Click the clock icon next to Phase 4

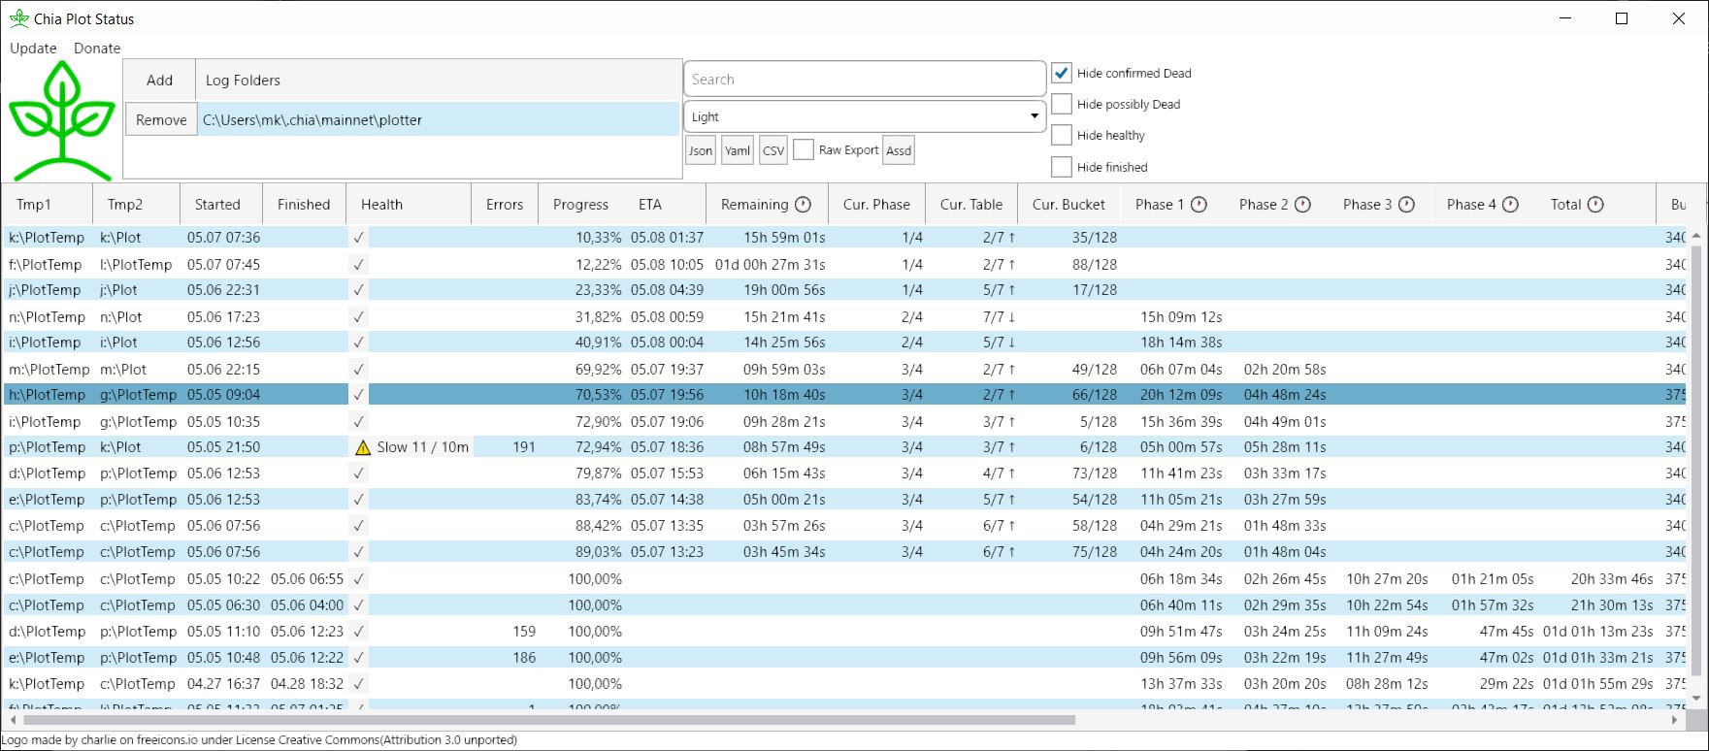point(1510,205)
